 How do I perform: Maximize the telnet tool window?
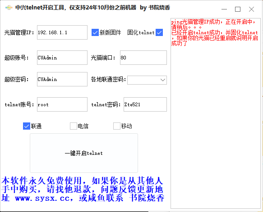pos(238,9)
